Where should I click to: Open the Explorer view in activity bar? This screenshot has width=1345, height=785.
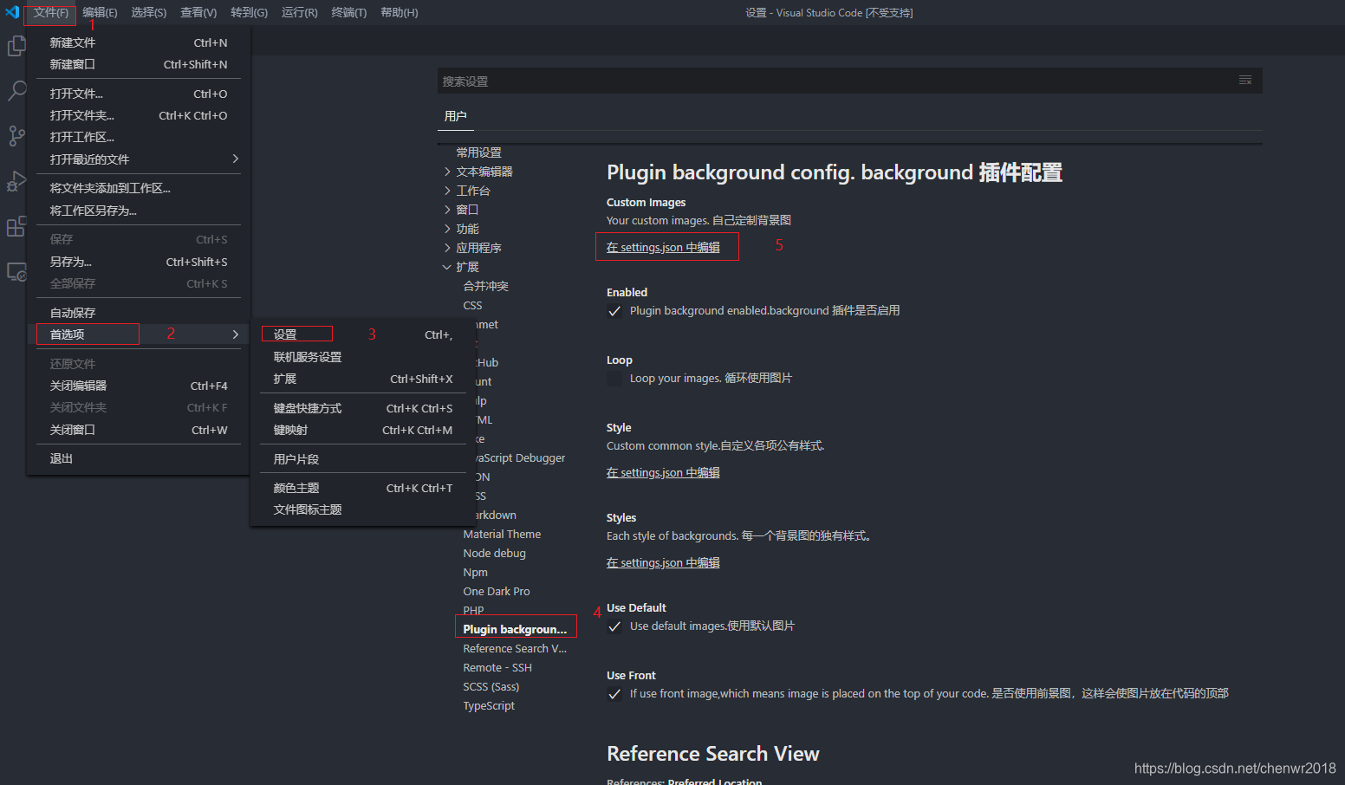pyautogui.click(x=16, y=45)
